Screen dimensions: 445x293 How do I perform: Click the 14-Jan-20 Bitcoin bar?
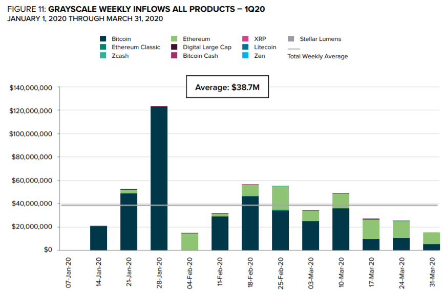point(98,238)
